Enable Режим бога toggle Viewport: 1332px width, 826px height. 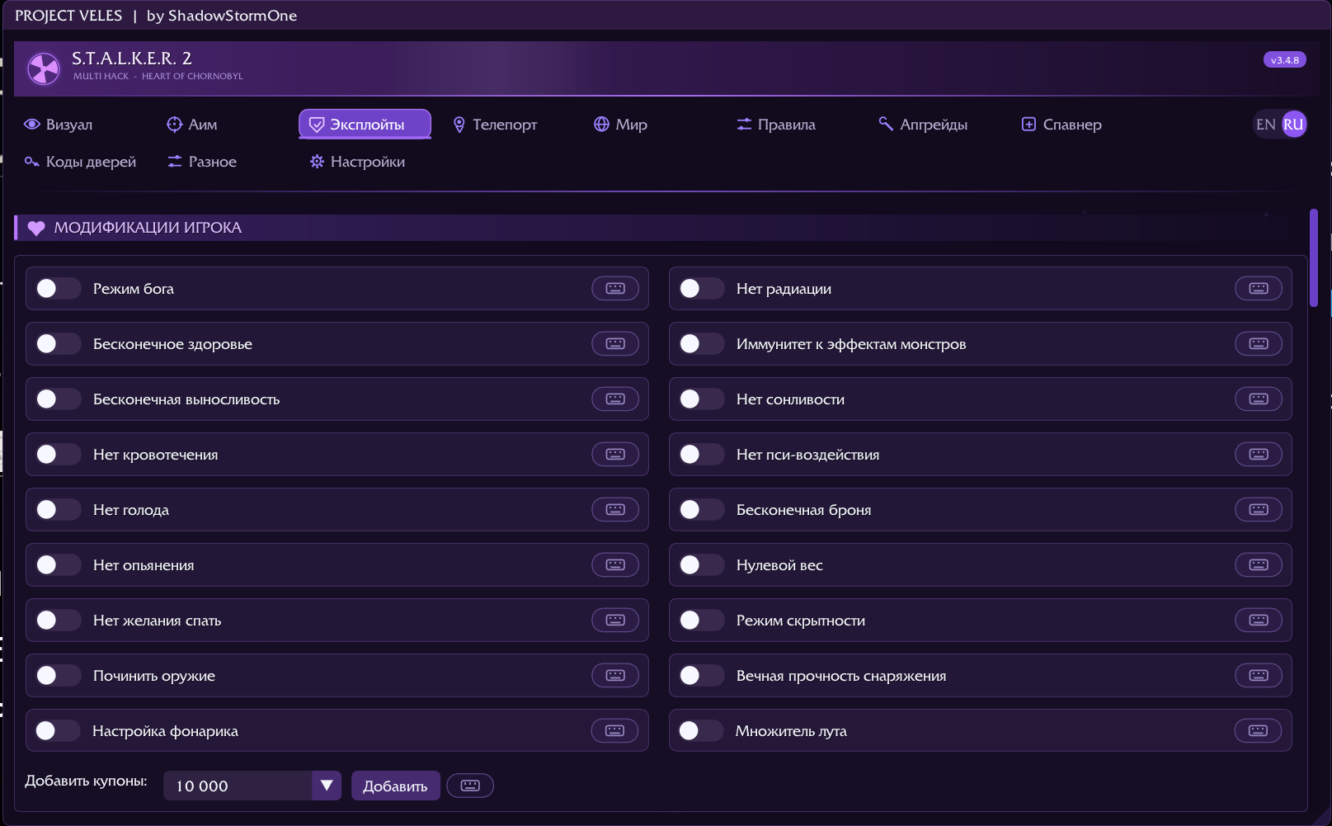pyautogui.click(x=58, y=288)
